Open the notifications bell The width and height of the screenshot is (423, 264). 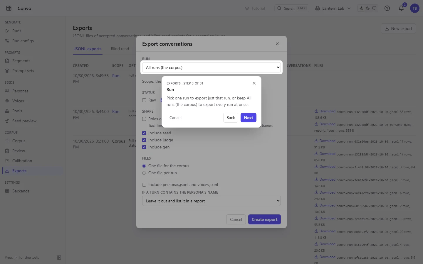click(401, 8)
